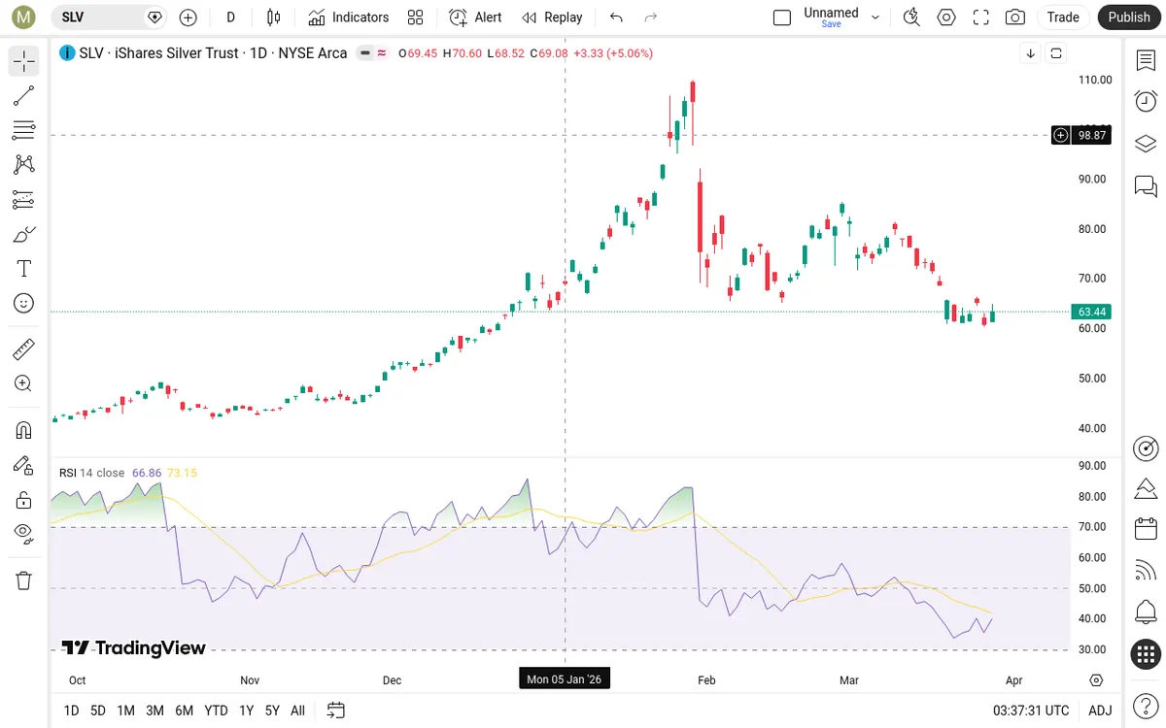1166x728 pixels.
Task: Take a chart snapshot with camera icon
Action: coord(1015,17)
